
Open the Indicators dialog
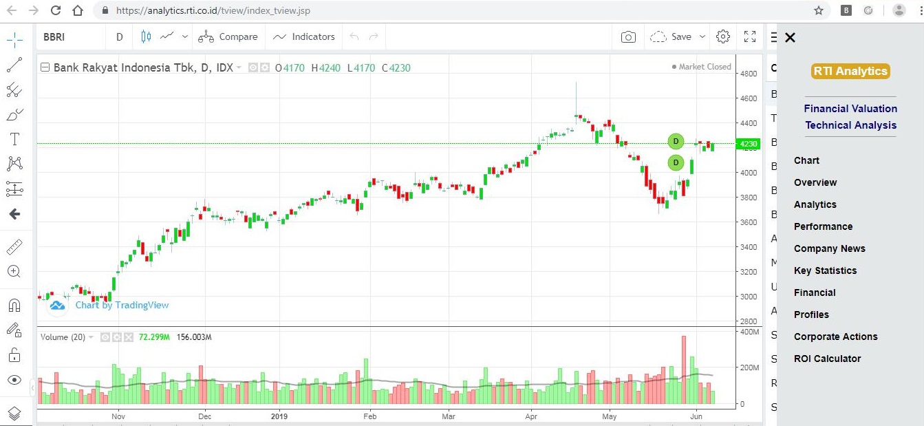tap(304, 37)
